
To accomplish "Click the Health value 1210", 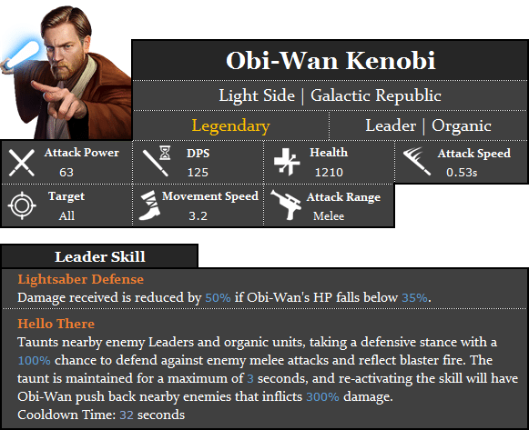I will tap(329, 173).
